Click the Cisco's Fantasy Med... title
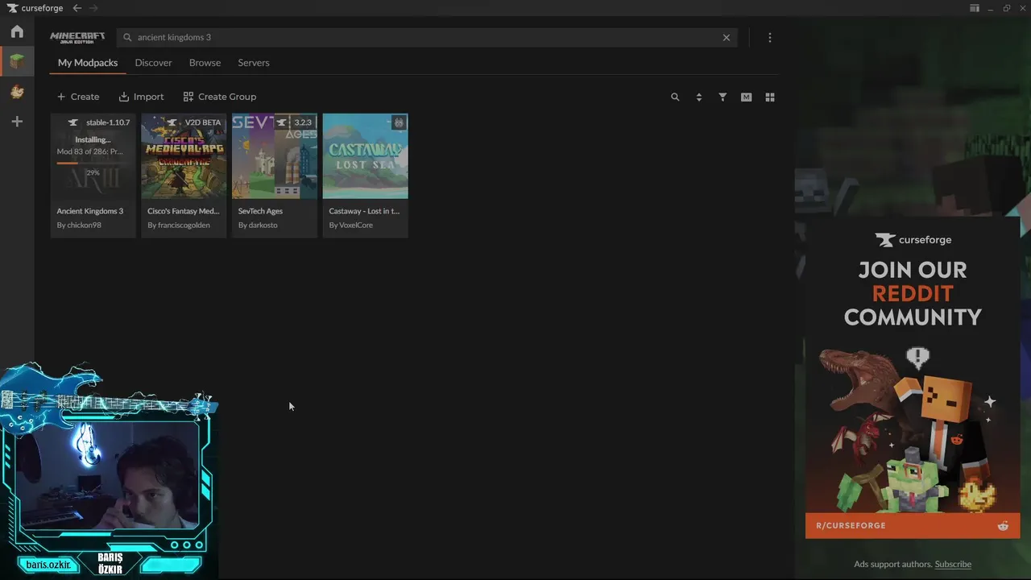This screenshot has height=580, width=1031. tap(184, 211)
